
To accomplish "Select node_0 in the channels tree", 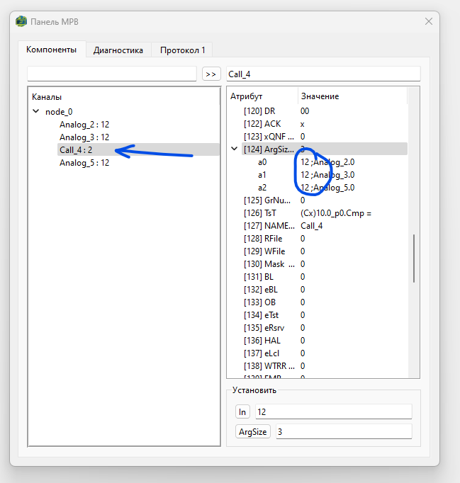I will pos(59,112).
